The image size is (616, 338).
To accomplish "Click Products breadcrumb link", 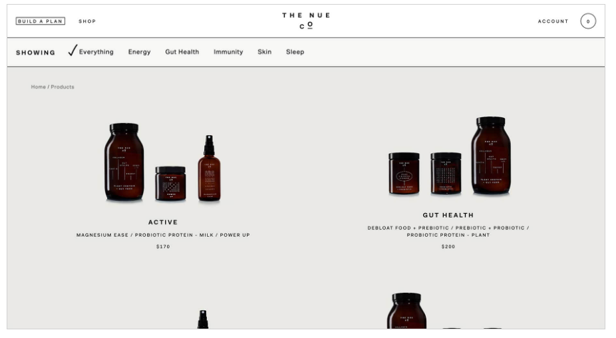I will pyautogui.click(x=63, y=87).
